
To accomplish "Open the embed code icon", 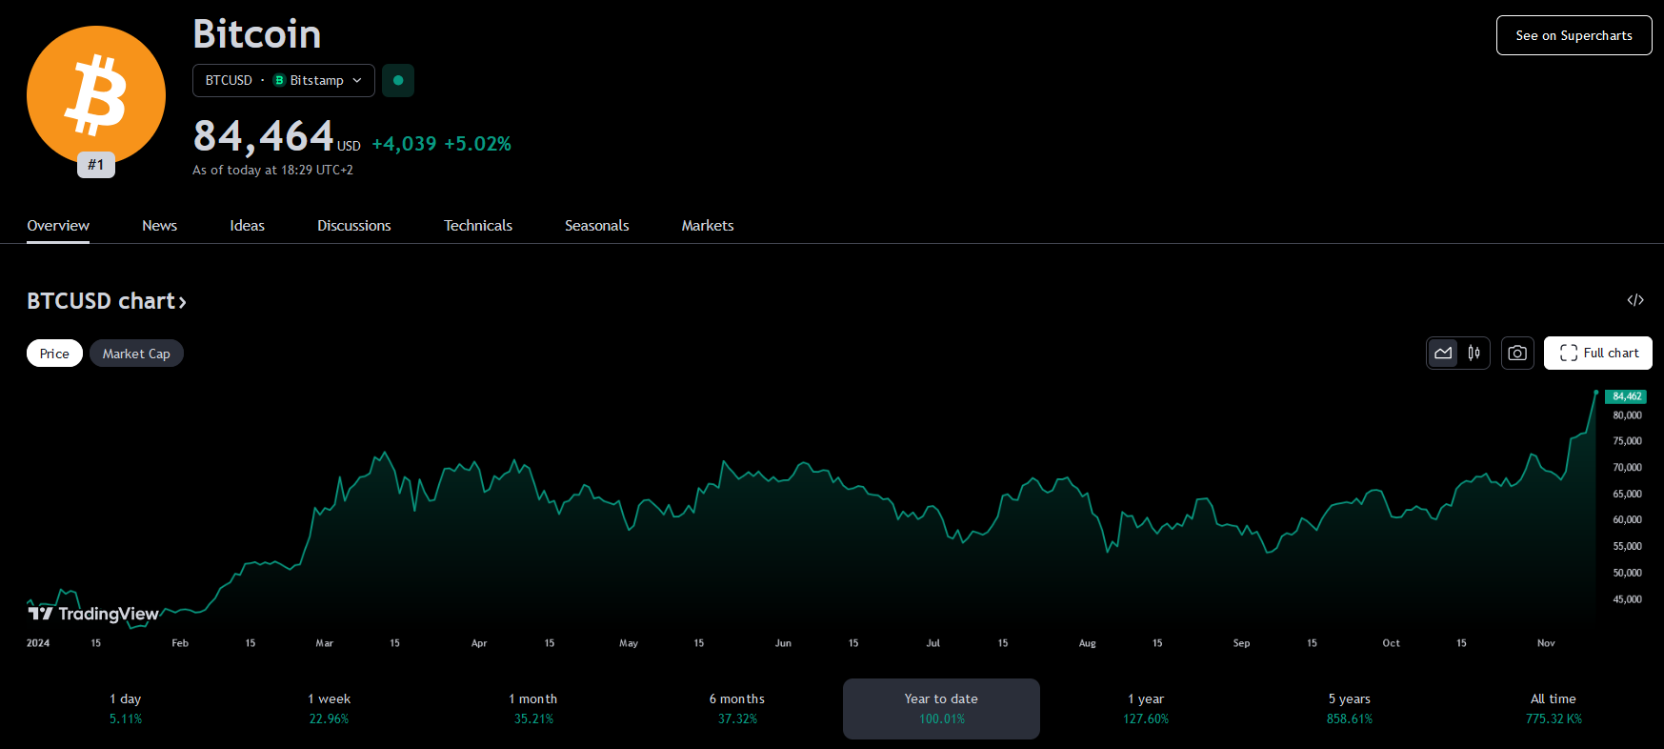I will pos(1634,300).
